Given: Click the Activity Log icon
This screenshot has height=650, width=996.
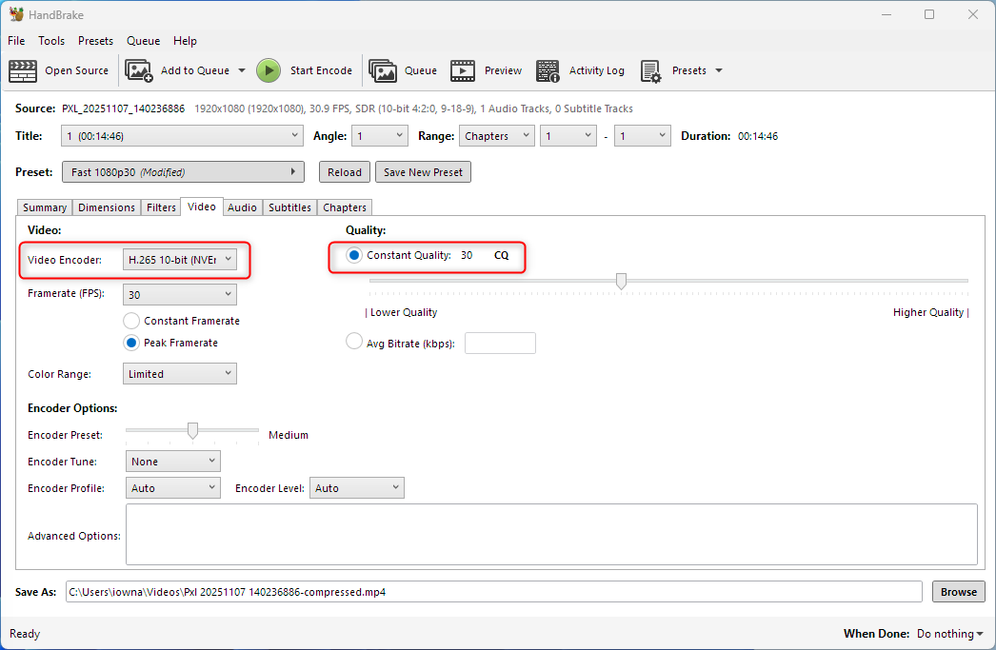Looking at the screenshot, I should pos(548,70).
